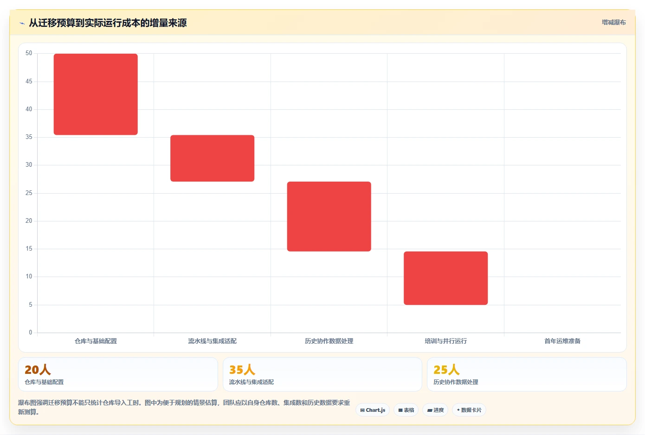Click the red bar for 仓库与基础配置
Screen dimensions: 645x435
[96, 95]
